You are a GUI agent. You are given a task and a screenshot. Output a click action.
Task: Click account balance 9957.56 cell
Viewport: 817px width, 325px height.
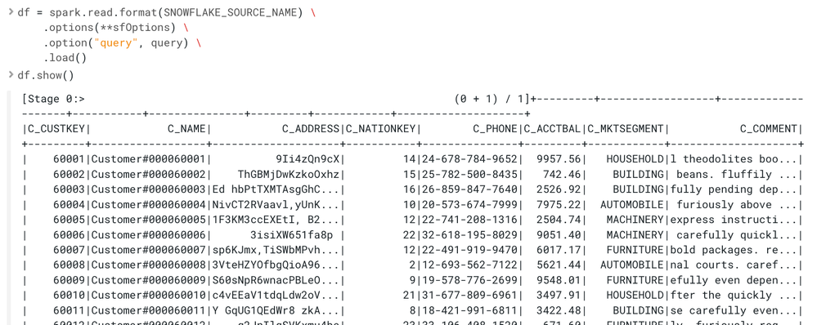click(559, 159)
